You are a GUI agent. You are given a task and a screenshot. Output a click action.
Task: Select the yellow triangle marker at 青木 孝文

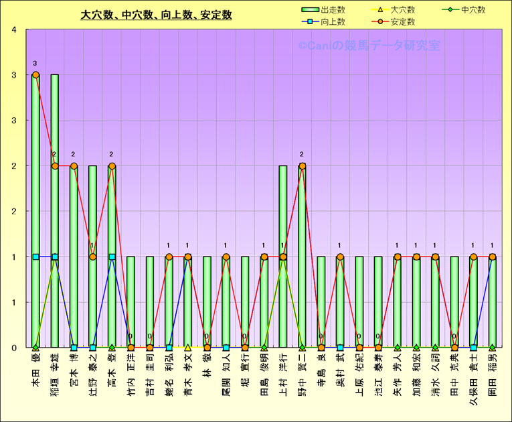(188, 348)
